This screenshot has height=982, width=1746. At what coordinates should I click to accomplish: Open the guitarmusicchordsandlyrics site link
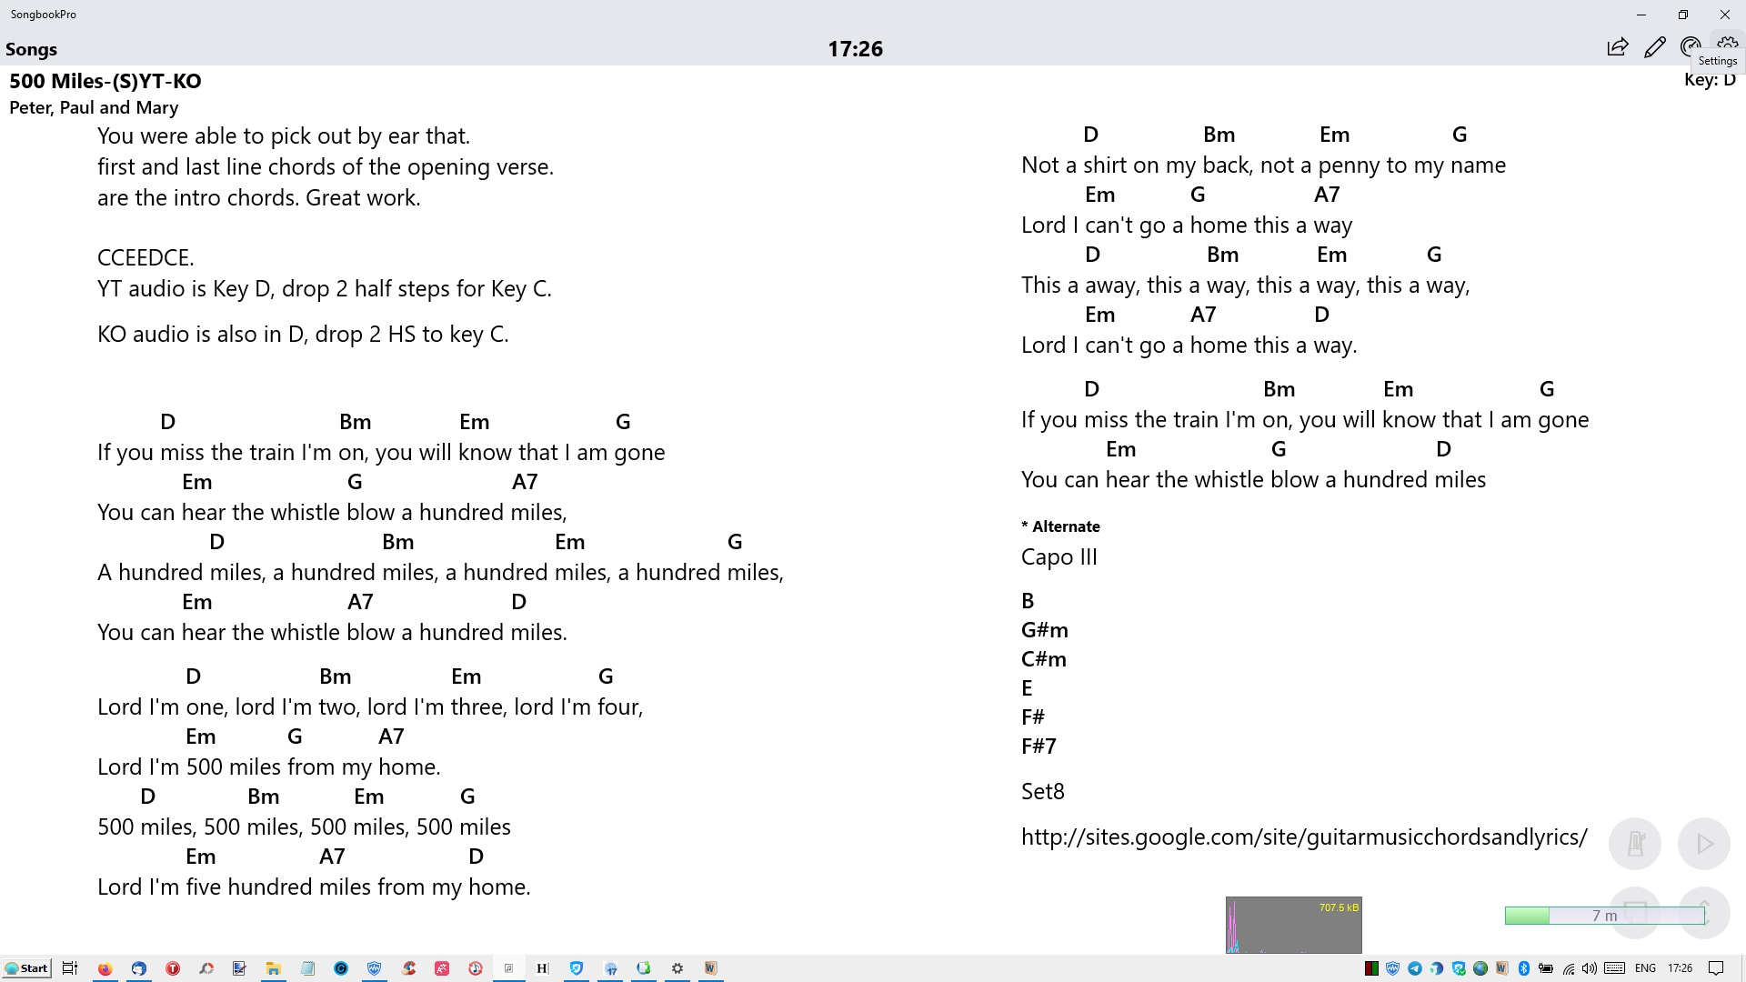click(1304, 837)
